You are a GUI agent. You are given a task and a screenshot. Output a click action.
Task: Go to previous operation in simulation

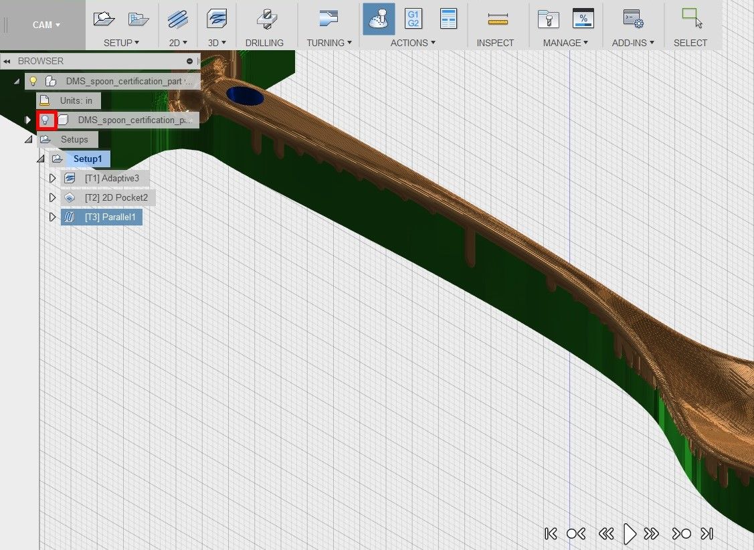(x=575, y=534)
